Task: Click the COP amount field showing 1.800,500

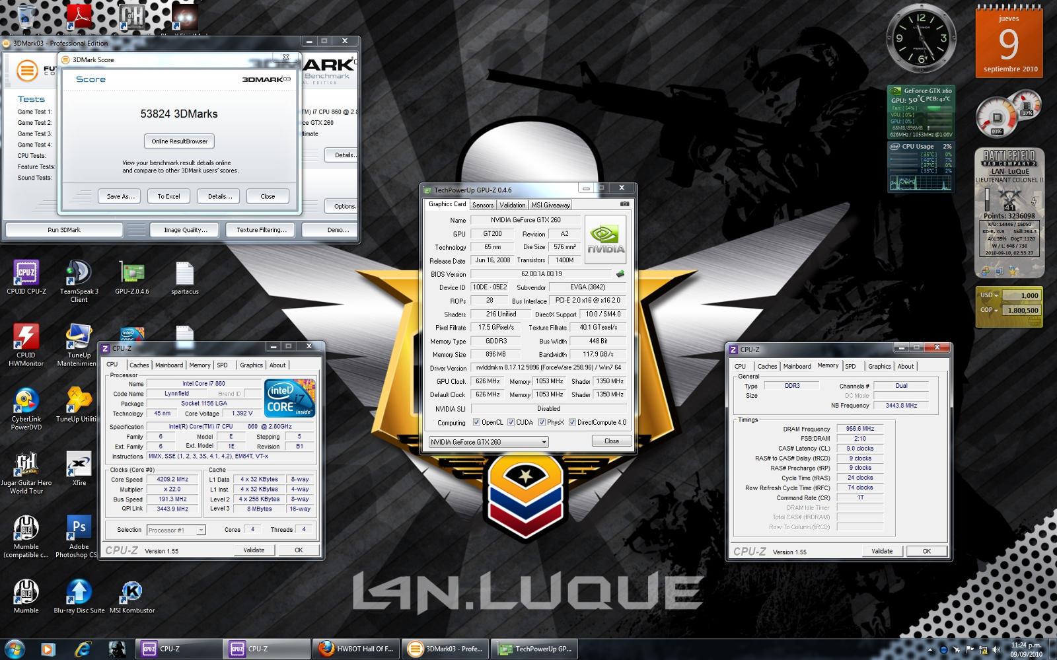Action: pos(1023,310)
